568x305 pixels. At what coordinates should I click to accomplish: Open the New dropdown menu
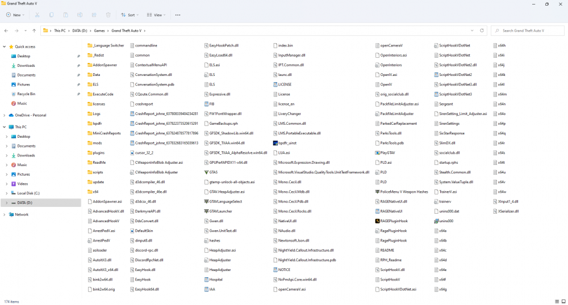click(15, 15)
